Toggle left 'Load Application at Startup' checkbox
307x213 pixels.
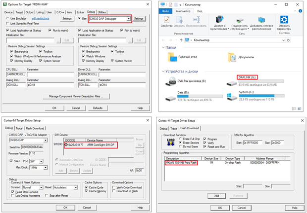7,31
